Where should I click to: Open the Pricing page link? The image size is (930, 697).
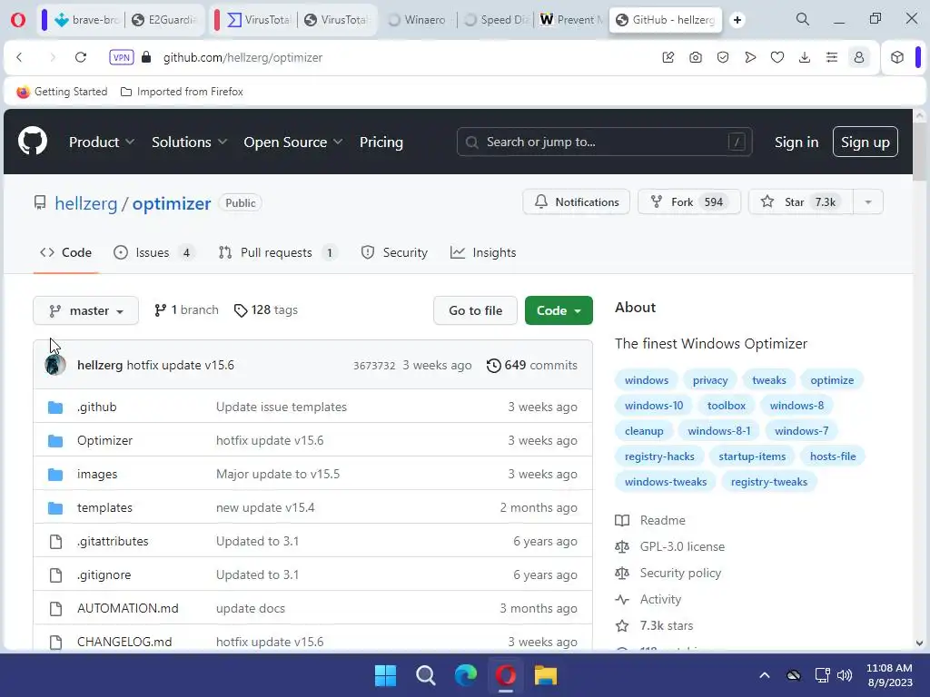coord(381,142)
